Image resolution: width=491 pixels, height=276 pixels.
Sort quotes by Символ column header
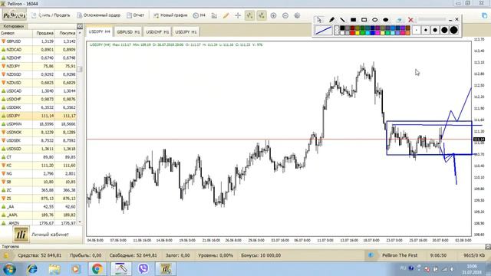[16, 33]
